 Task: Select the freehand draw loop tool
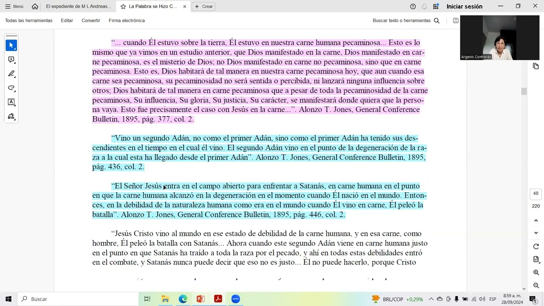click(x=11, y=88)
